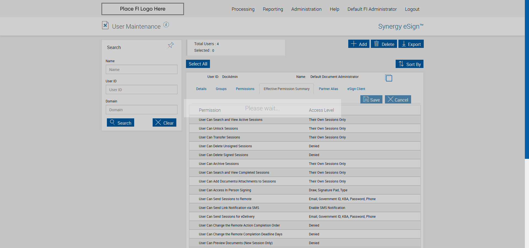The height and width of the screenshot is (248, 529).
Task: Open the Administration menu
Action: click(306, 9)
